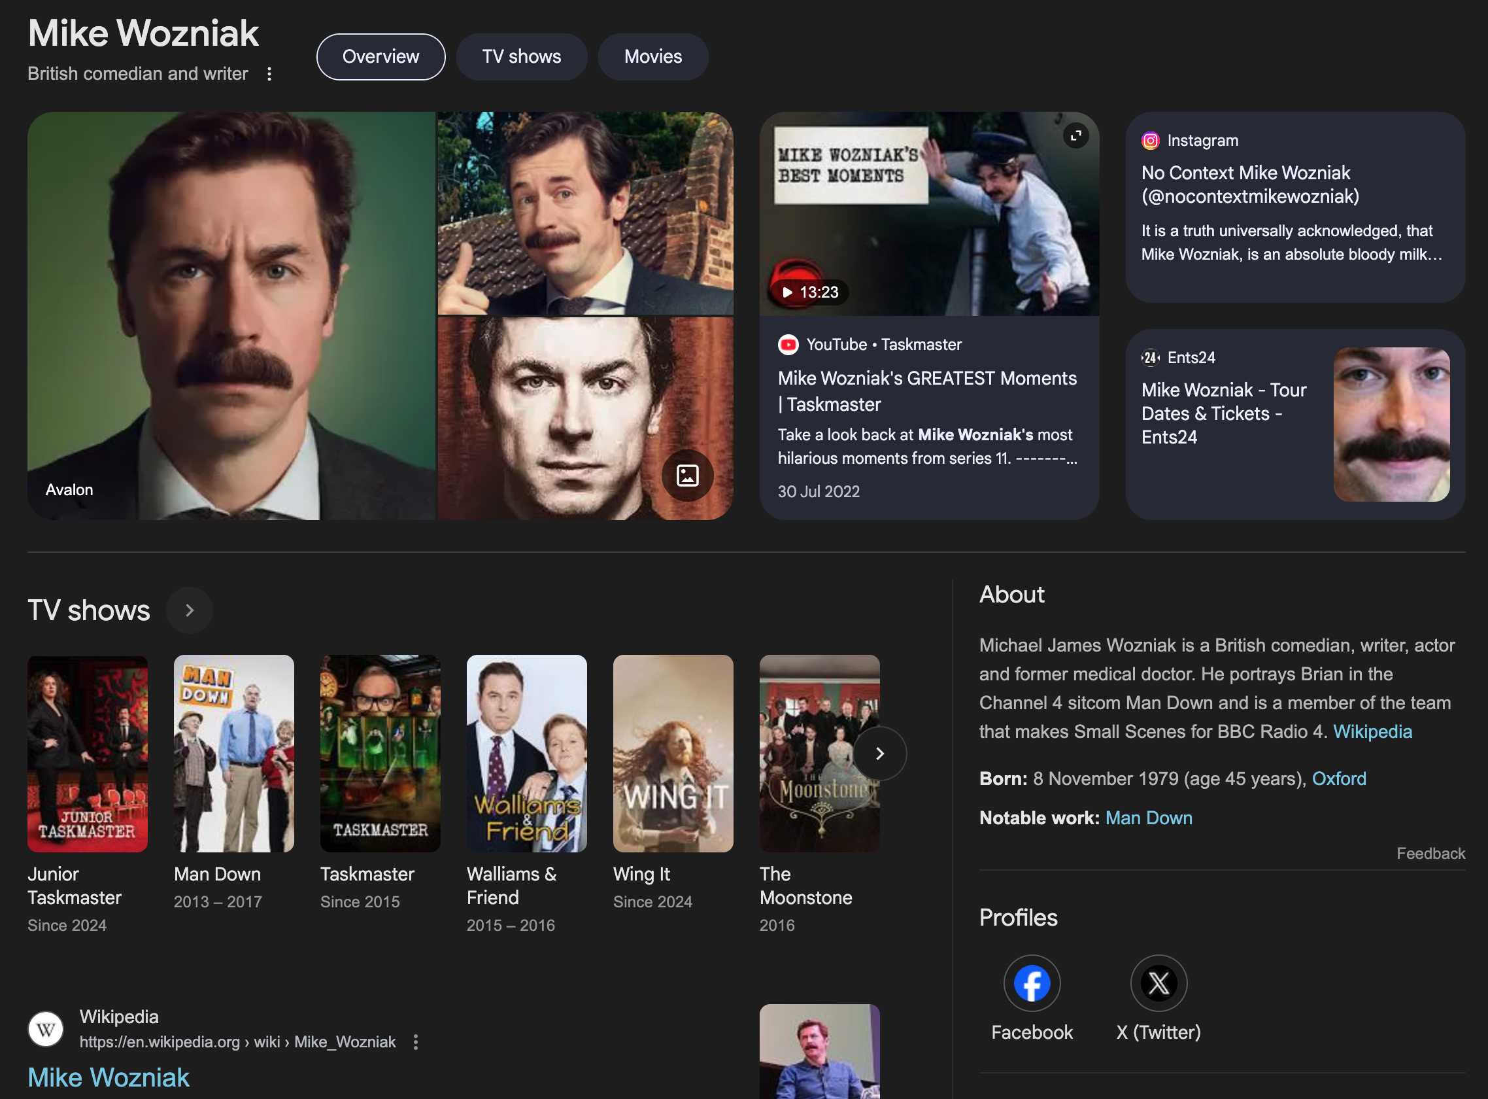Click the 'X (Twitter)' profile label
The width and height of the screenshot is (1488, 1099).
click(1158, 1032)
